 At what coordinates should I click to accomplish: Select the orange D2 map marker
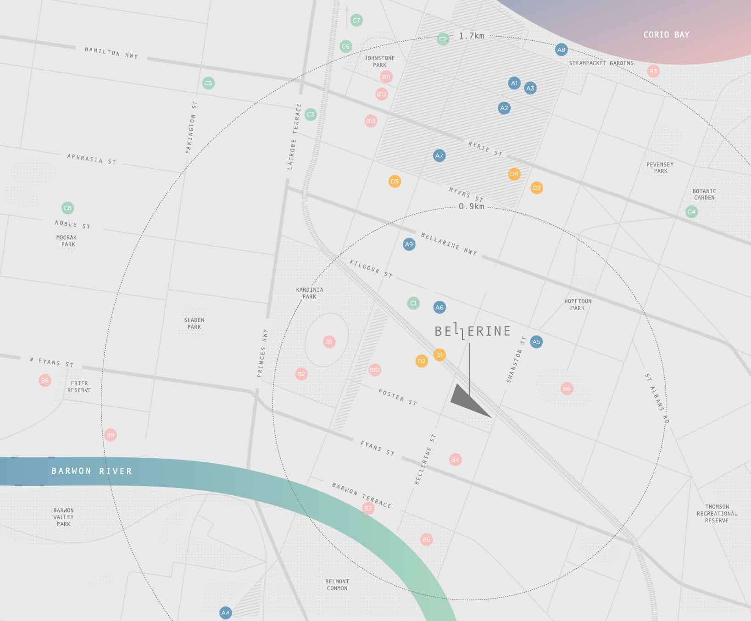[x=422, y=361]
